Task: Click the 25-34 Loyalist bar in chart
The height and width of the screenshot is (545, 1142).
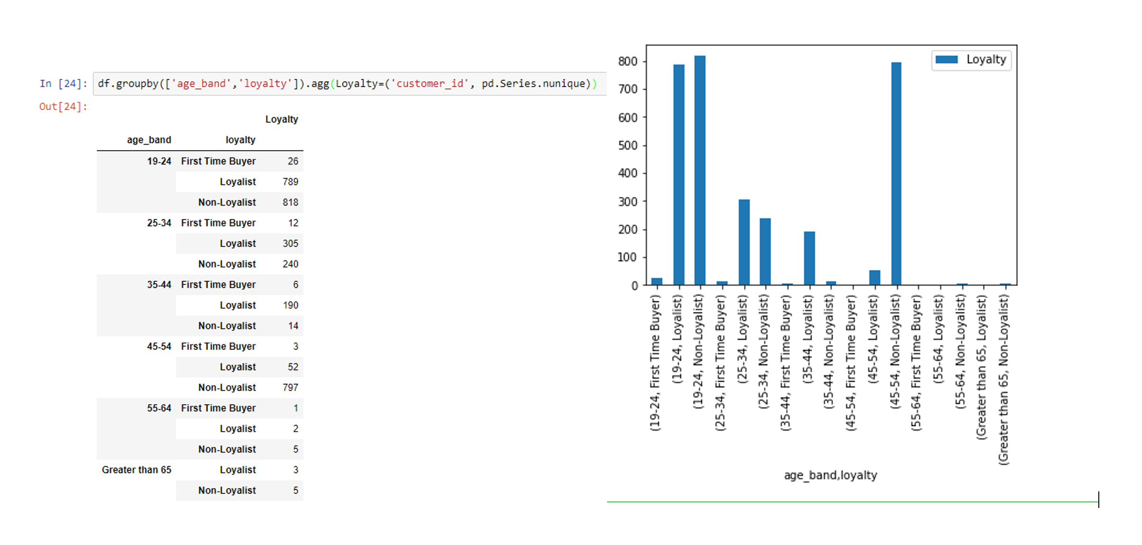Action: (x=744, y=242)
